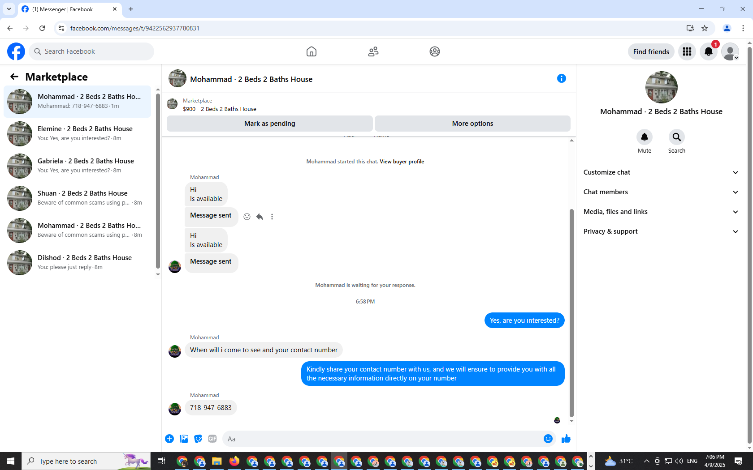Open the Dilshod 2 Beds 2 Baths House chat
The image size is (753, 470).
[78, 263]
